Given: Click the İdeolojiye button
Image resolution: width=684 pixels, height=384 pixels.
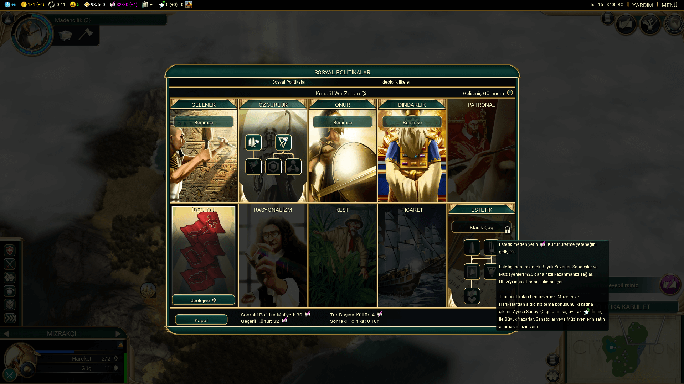Looking at the screenshot, I should point(203,300).
